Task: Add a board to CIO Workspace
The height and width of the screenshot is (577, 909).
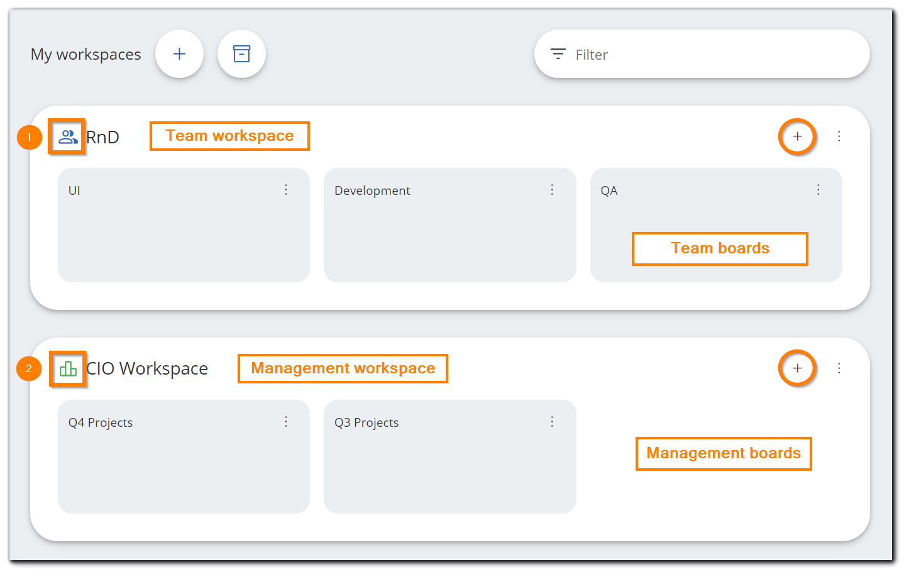Action: pos(797,368)
